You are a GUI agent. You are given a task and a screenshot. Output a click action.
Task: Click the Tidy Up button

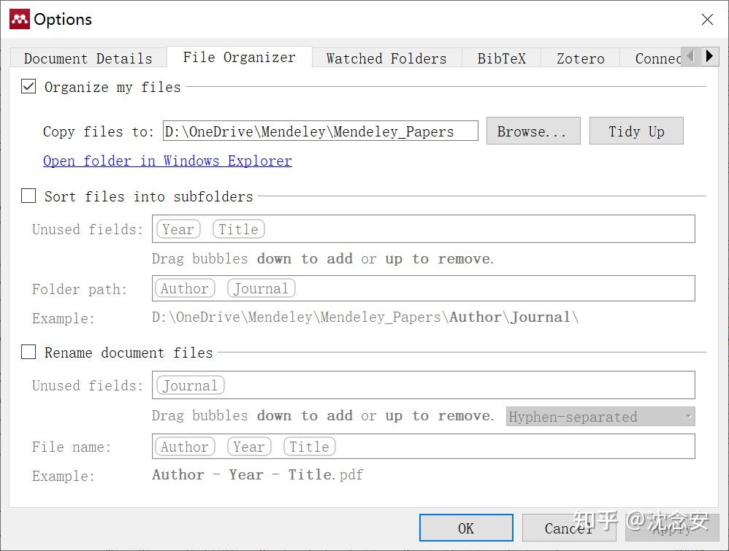[x=636, y=131]
